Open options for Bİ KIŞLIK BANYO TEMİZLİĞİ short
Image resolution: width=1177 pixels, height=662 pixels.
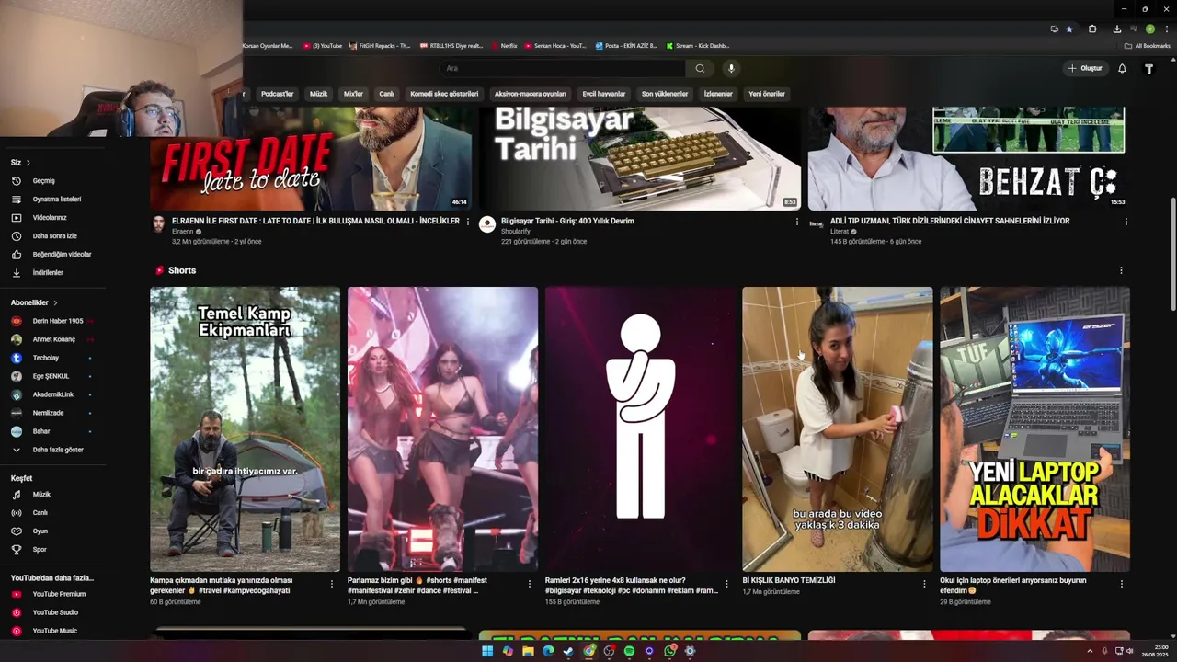(x=924, y=584)
